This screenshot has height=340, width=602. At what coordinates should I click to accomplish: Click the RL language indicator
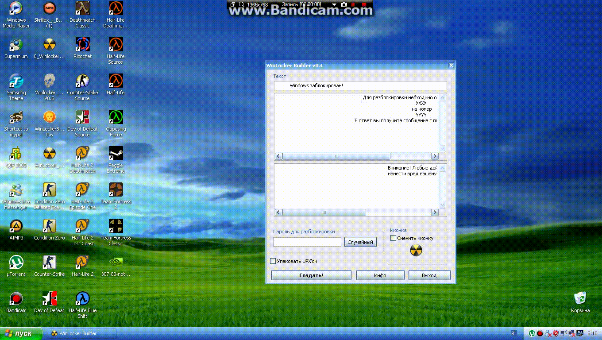coord(514,333)
